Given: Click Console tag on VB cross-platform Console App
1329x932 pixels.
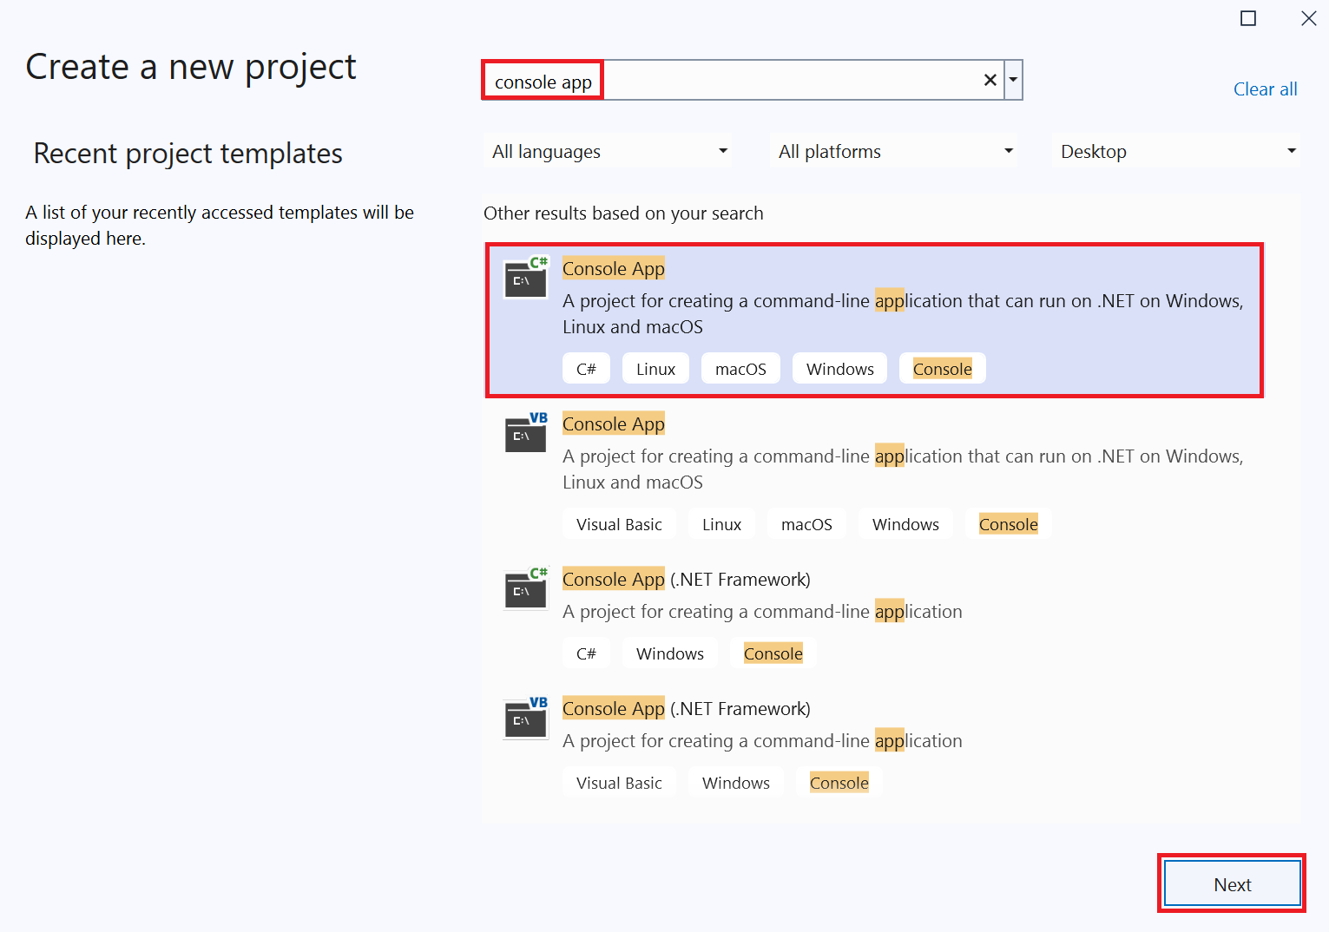Looking at the screenshot, I should pyautogui.click(x=1008, y=524).
